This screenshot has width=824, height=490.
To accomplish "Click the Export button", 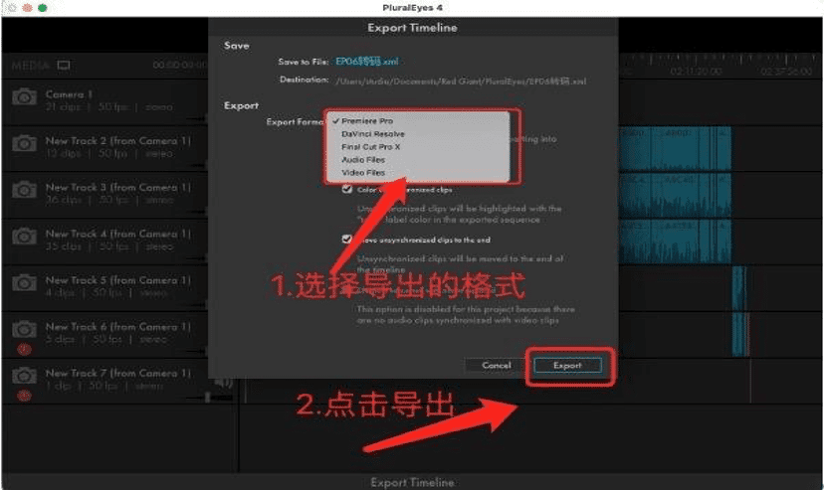I will 567,365.
